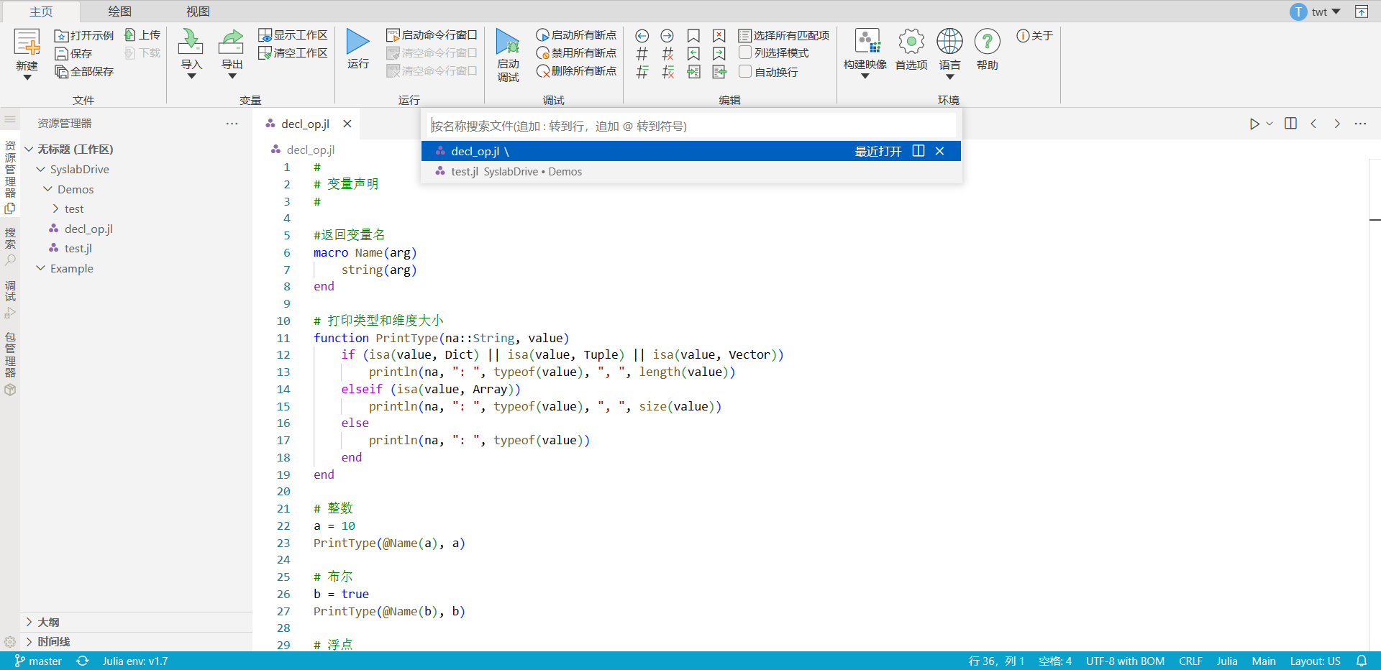Click the master branch in status bar
The width and height of the screenshot is (1381, 670).
(x=38, y=661)
